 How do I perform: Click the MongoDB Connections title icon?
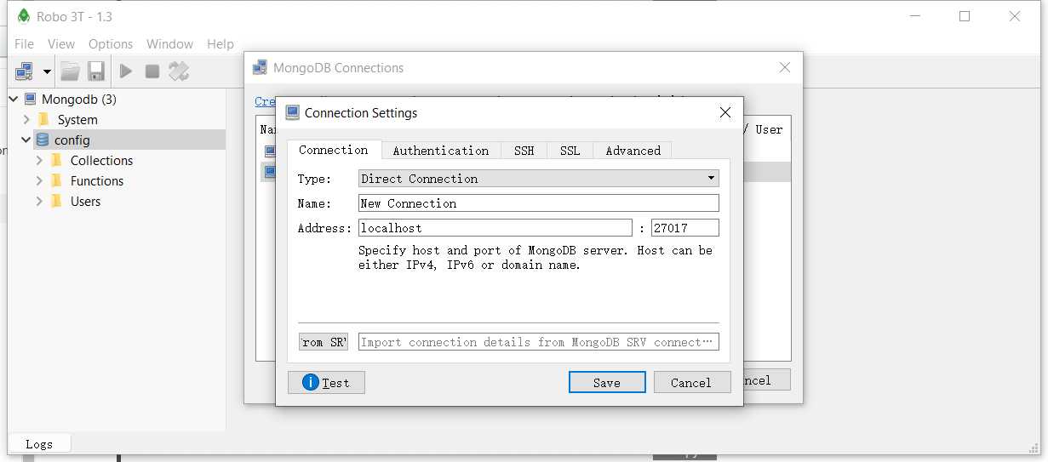[260, 67]
